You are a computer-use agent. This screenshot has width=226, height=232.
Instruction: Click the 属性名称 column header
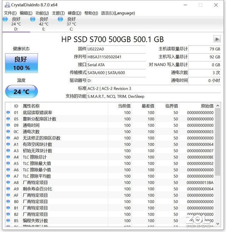pos(65,106)
